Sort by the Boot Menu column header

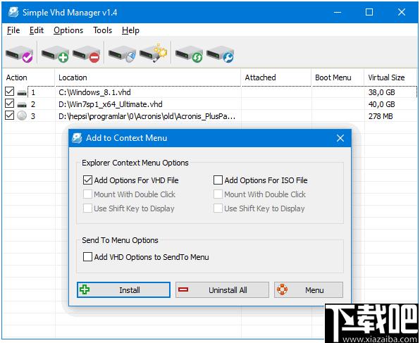coord(338,77)
